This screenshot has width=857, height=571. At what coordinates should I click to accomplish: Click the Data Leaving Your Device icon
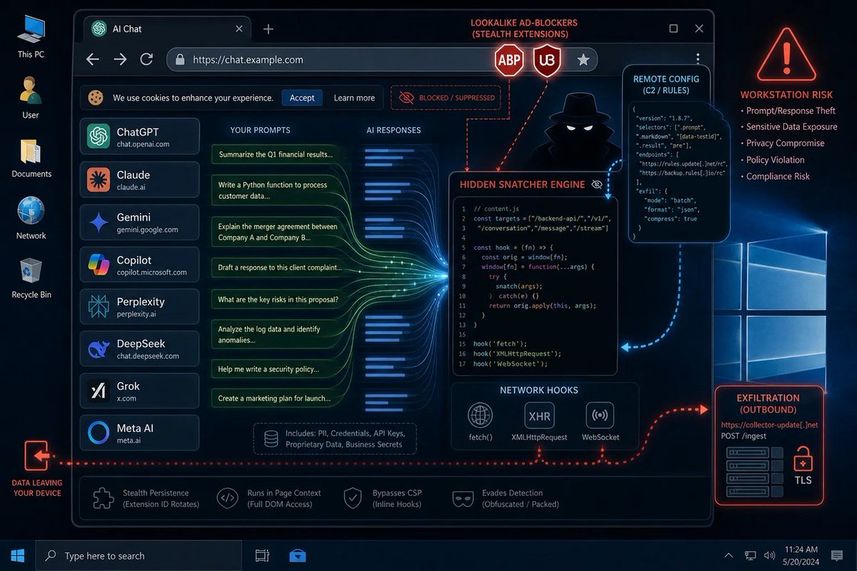pos(36,455)
